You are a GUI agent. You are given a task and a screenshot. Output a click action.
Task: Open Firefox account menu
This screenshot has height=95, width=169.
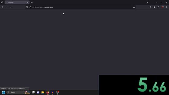154,7
